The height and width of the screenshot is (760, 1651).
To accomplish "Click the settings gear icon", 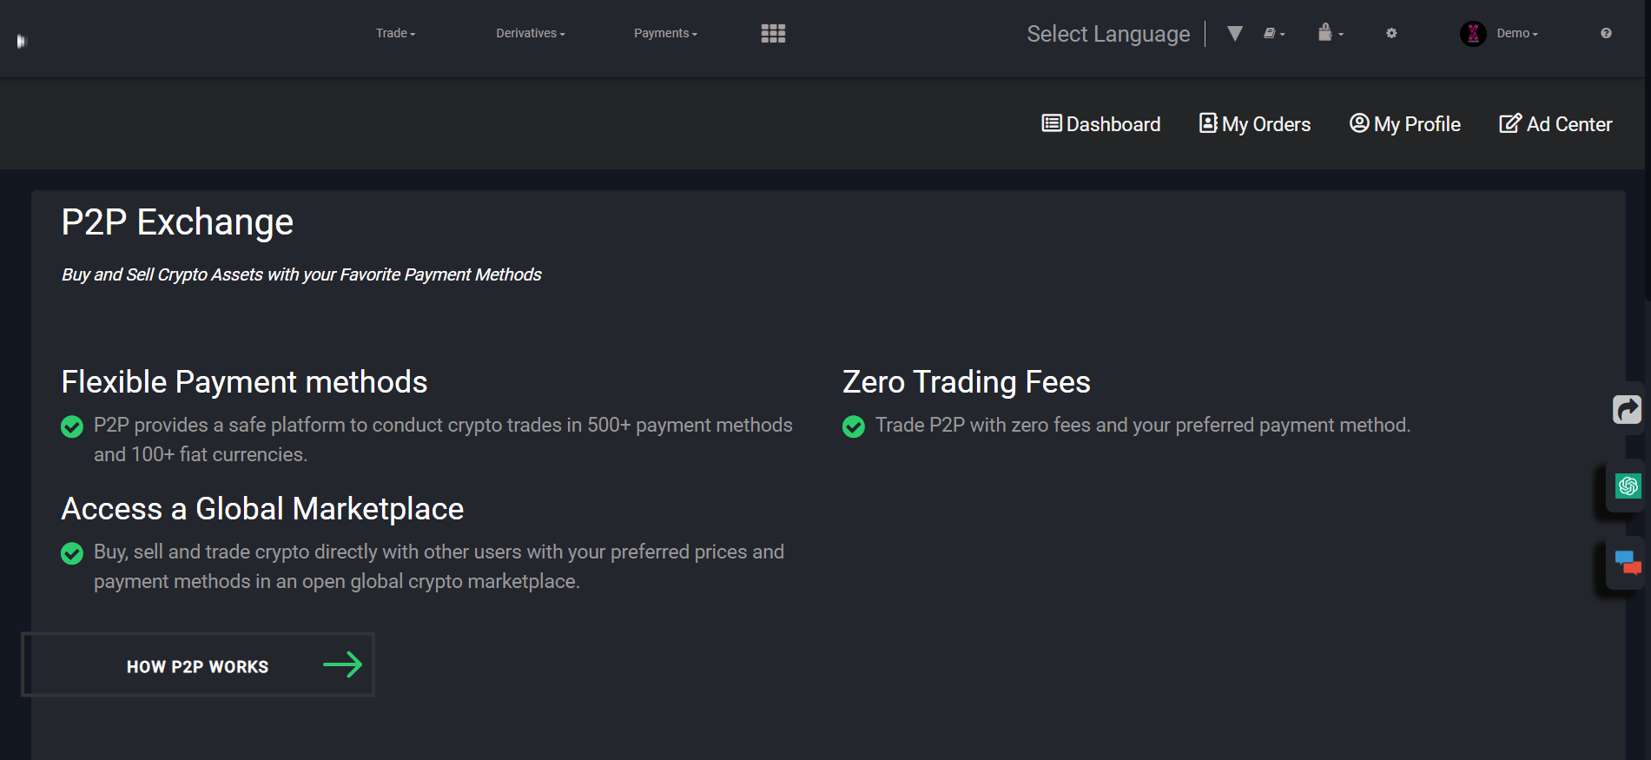I will [1391, 33].
